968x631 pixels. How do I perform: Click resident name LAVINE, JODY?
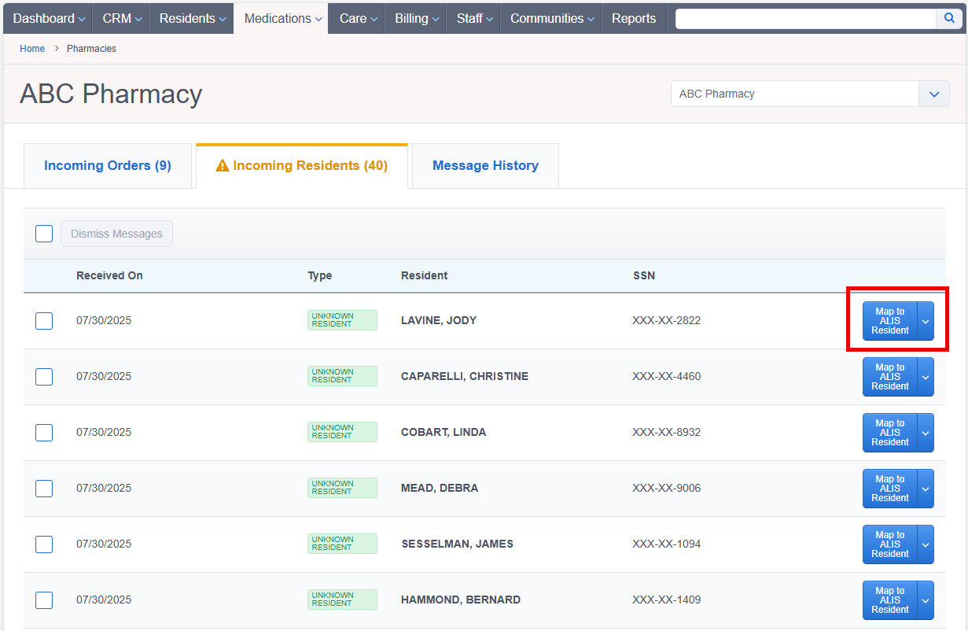439,320
